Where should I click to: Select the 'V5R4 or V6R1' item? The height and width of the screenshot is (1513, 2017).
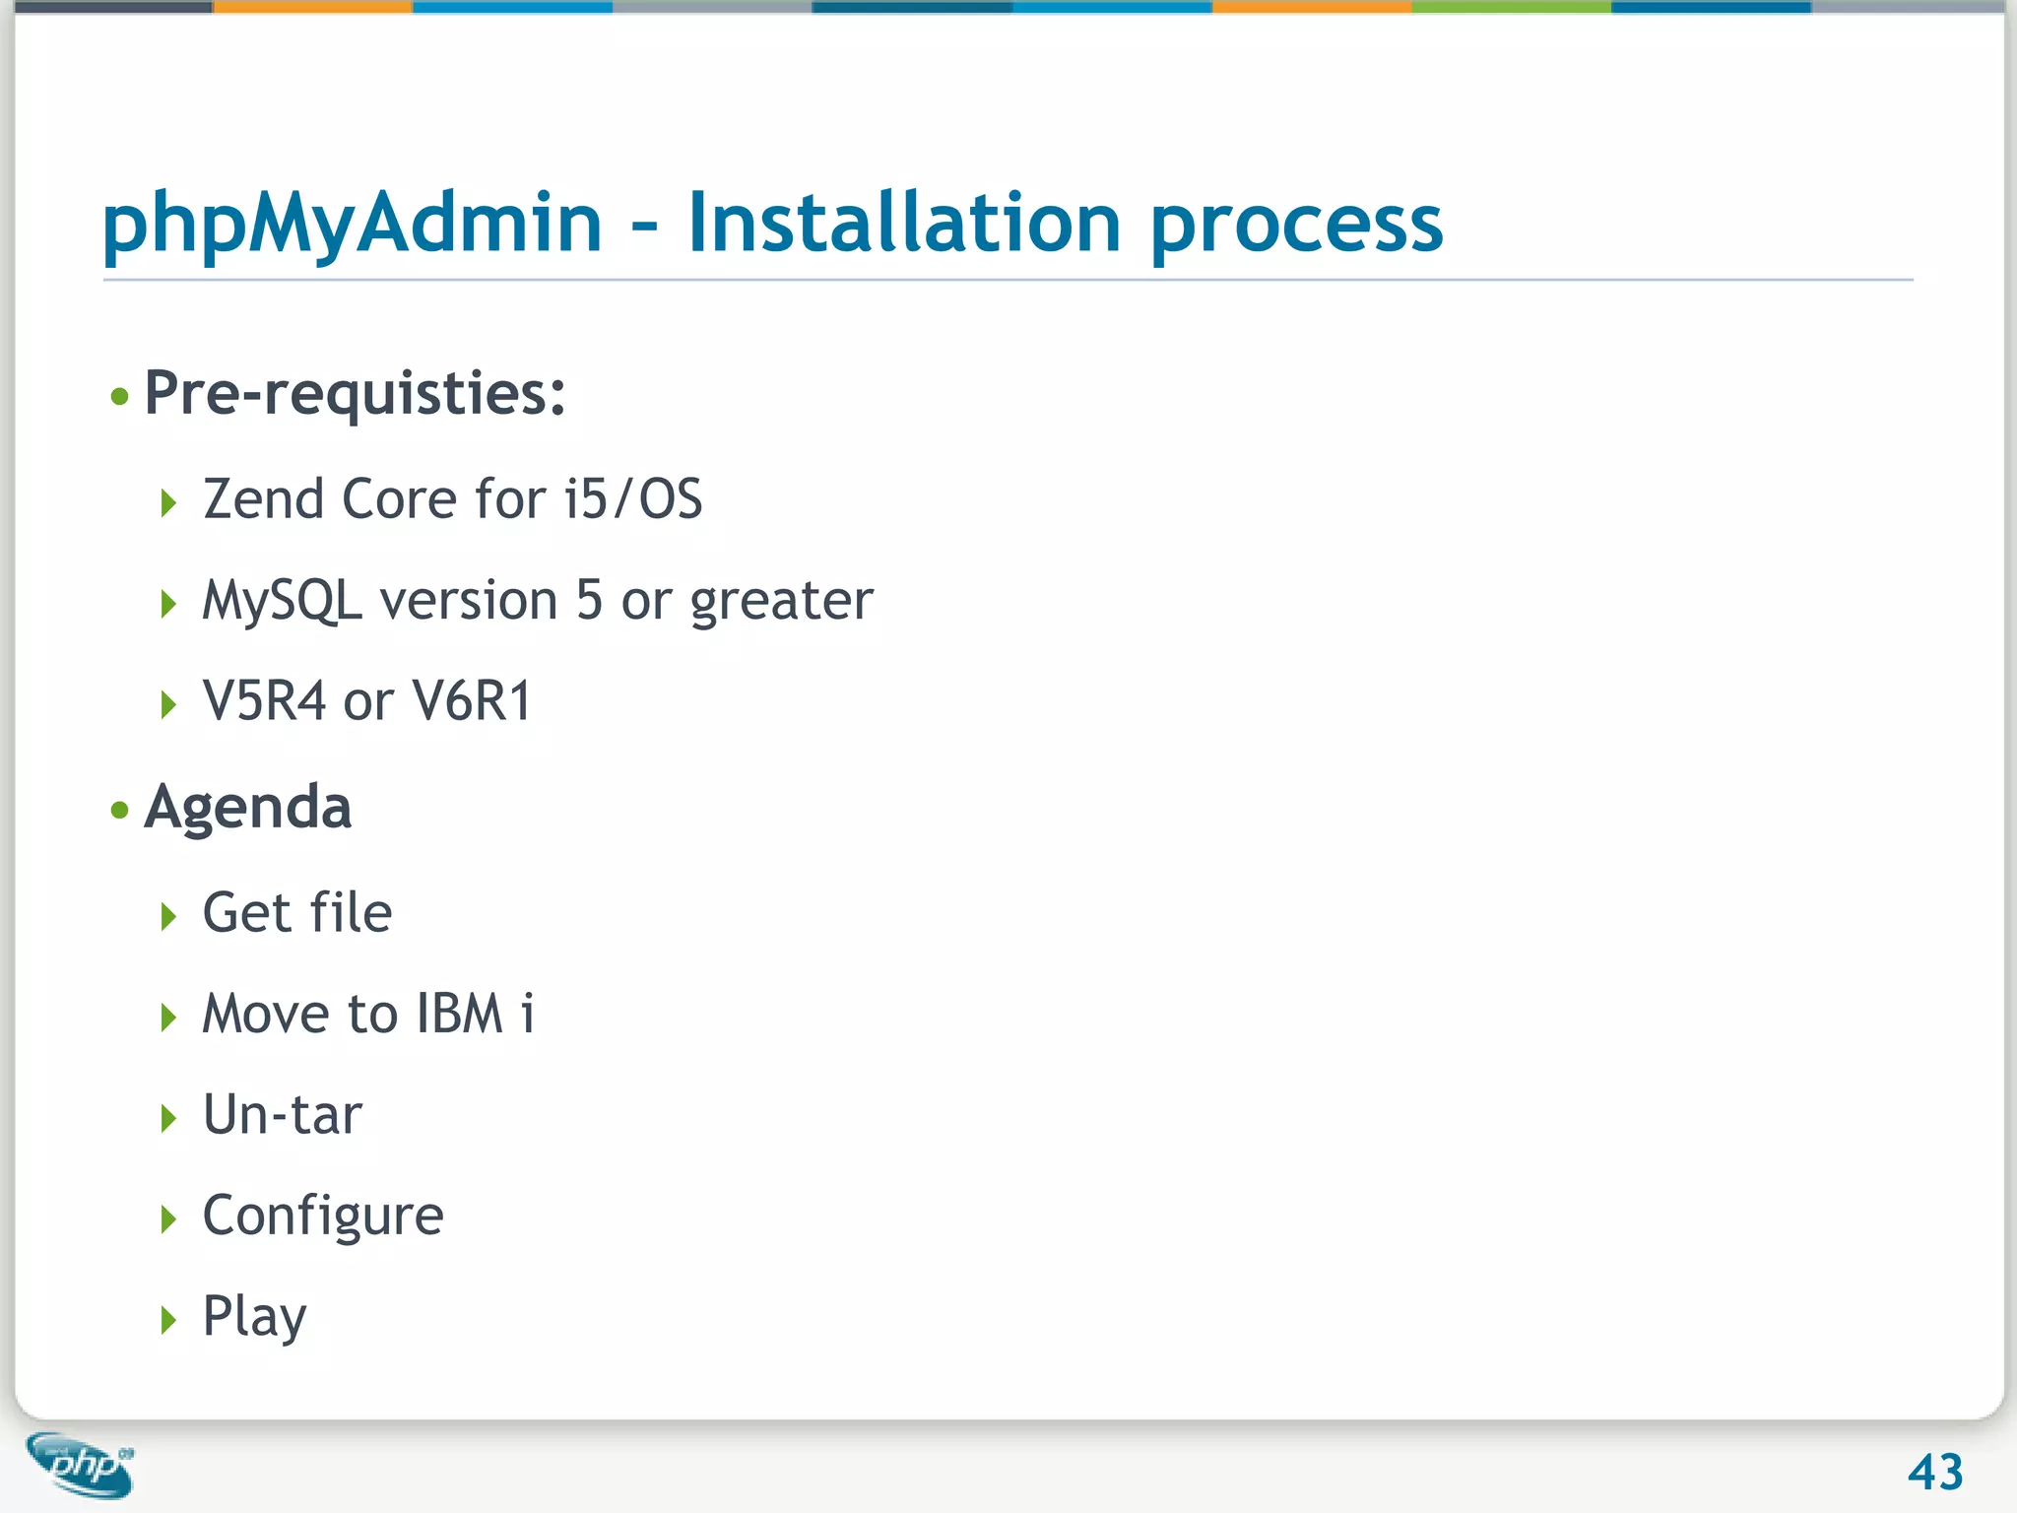click(x=366, y=701)
